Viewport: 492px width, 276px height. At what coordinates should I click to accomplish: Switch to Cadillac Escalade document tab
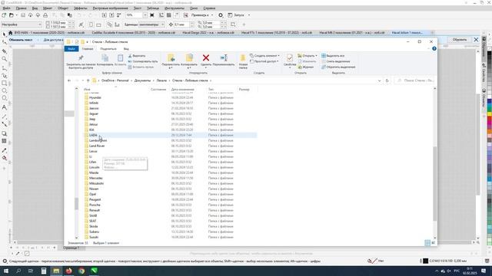pos(134,32)
